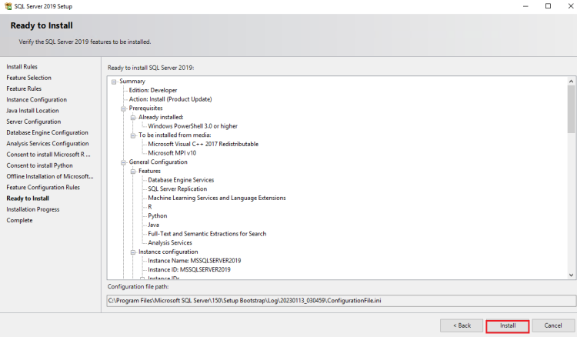Collapse the General Configuration node
The image size is (577, 337).
[x=123, y=162]
